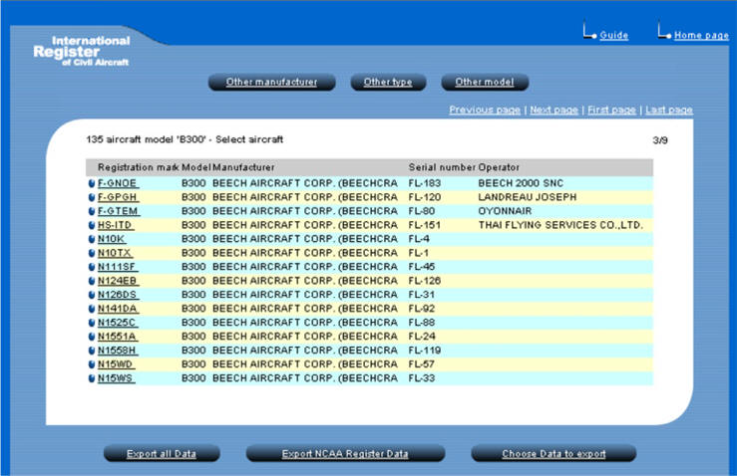Click the bullet icon beside N10TX
Screen dimensions: 737x476
[x=92, y=253]
